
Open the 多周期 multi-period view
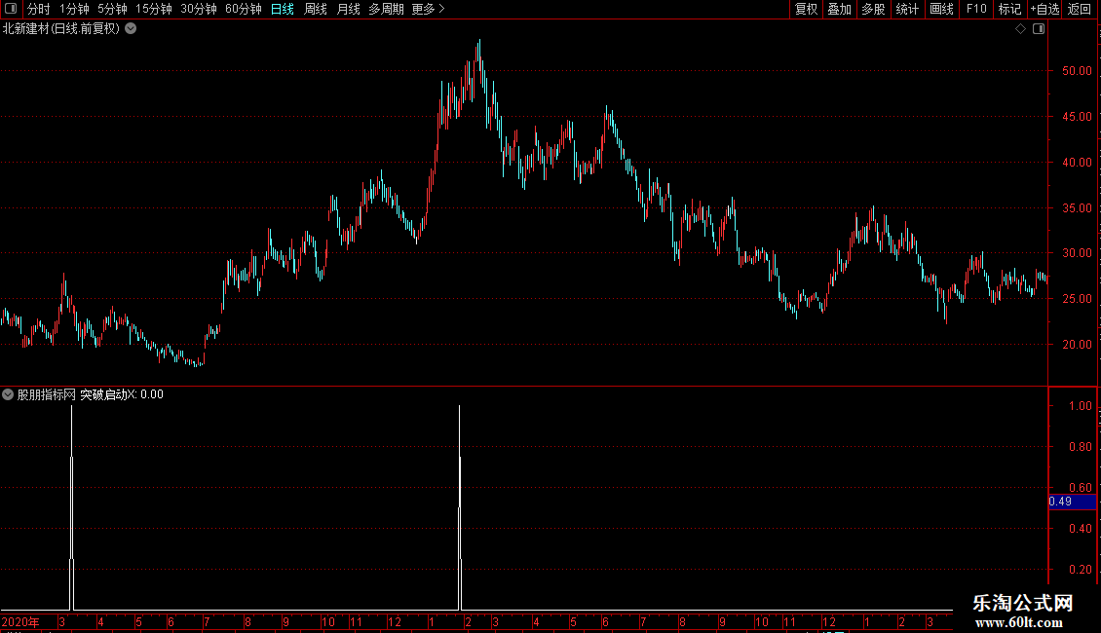386,9
